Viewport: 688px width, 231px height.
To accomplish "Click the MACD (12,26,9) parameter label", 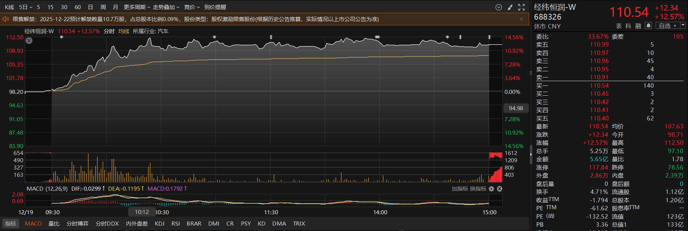I will pyautogui.click(x=47, y=189).
